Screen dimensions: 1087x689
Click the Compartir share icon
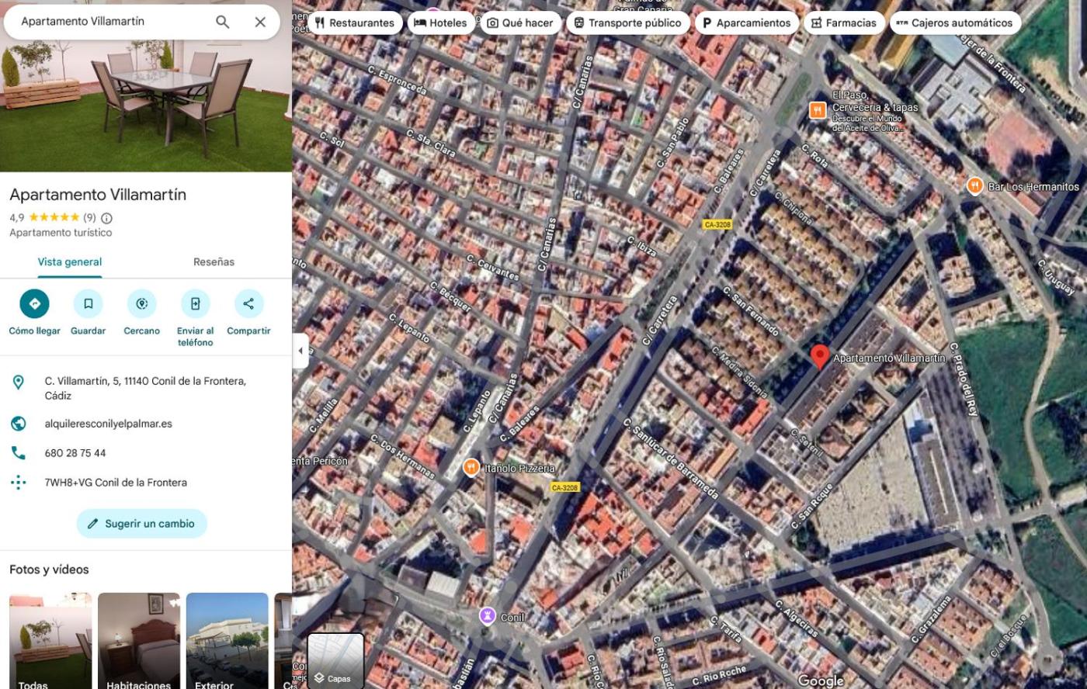(x=248, y=303)
